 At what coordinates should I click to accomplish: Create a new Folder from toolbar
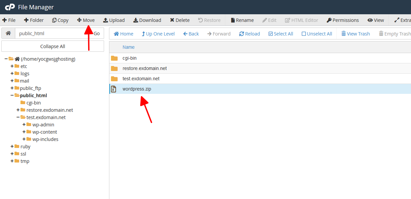pyautogui.click(x=33, y=20)
